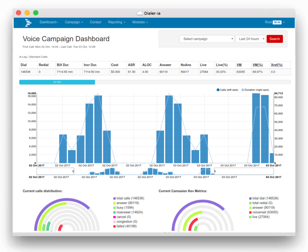
Task: Click the First Call / Last Call timestamp line
Action: pyautogui.click(x=59, y=47)
